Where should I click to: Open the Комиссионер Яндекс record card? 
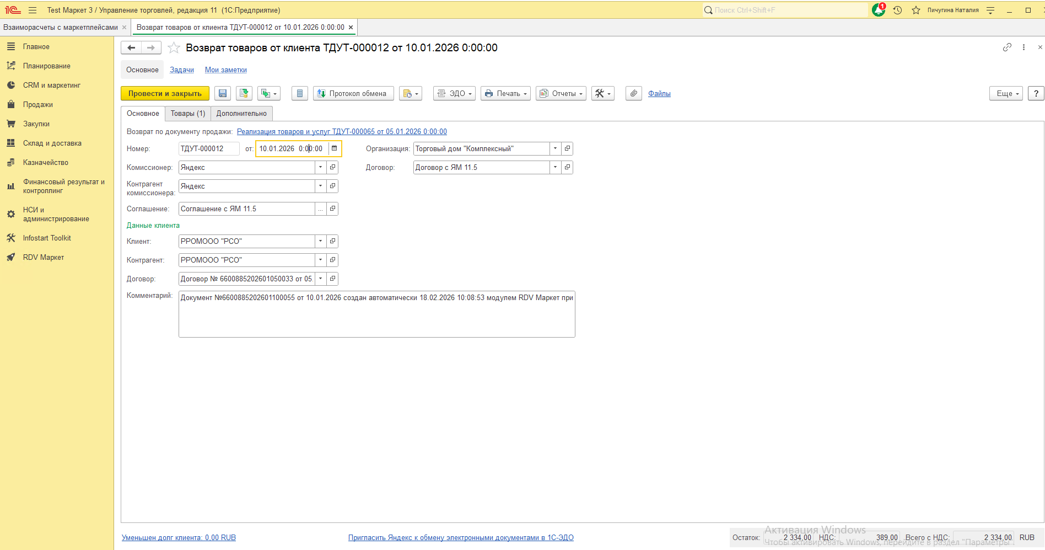[332, 167]
